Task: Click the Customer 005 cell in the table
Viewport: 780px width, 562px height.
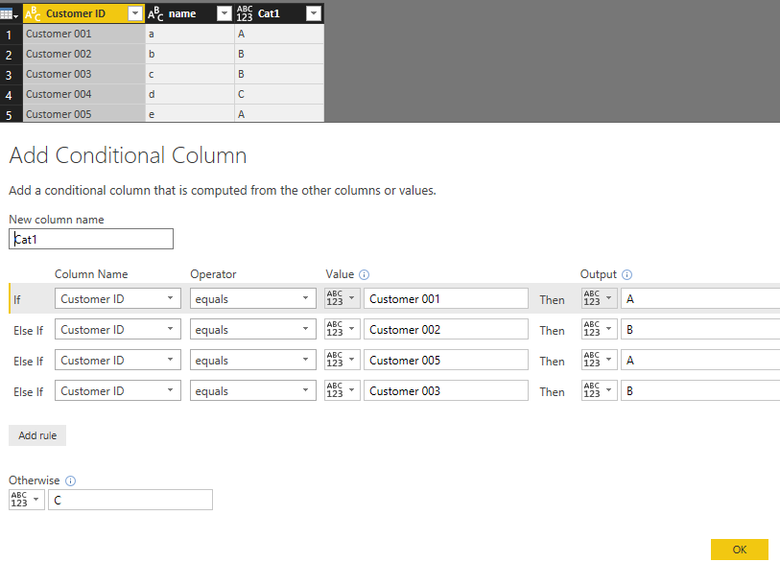Action: 84,114
